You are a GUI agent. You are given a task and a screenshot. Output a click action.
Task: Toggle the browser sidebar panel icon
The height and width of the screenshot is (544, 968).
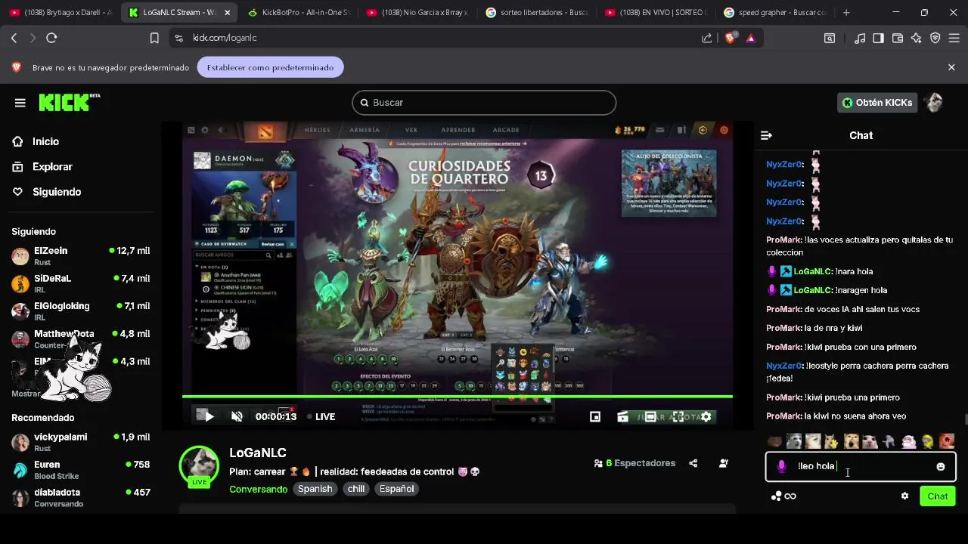[879, 38]
